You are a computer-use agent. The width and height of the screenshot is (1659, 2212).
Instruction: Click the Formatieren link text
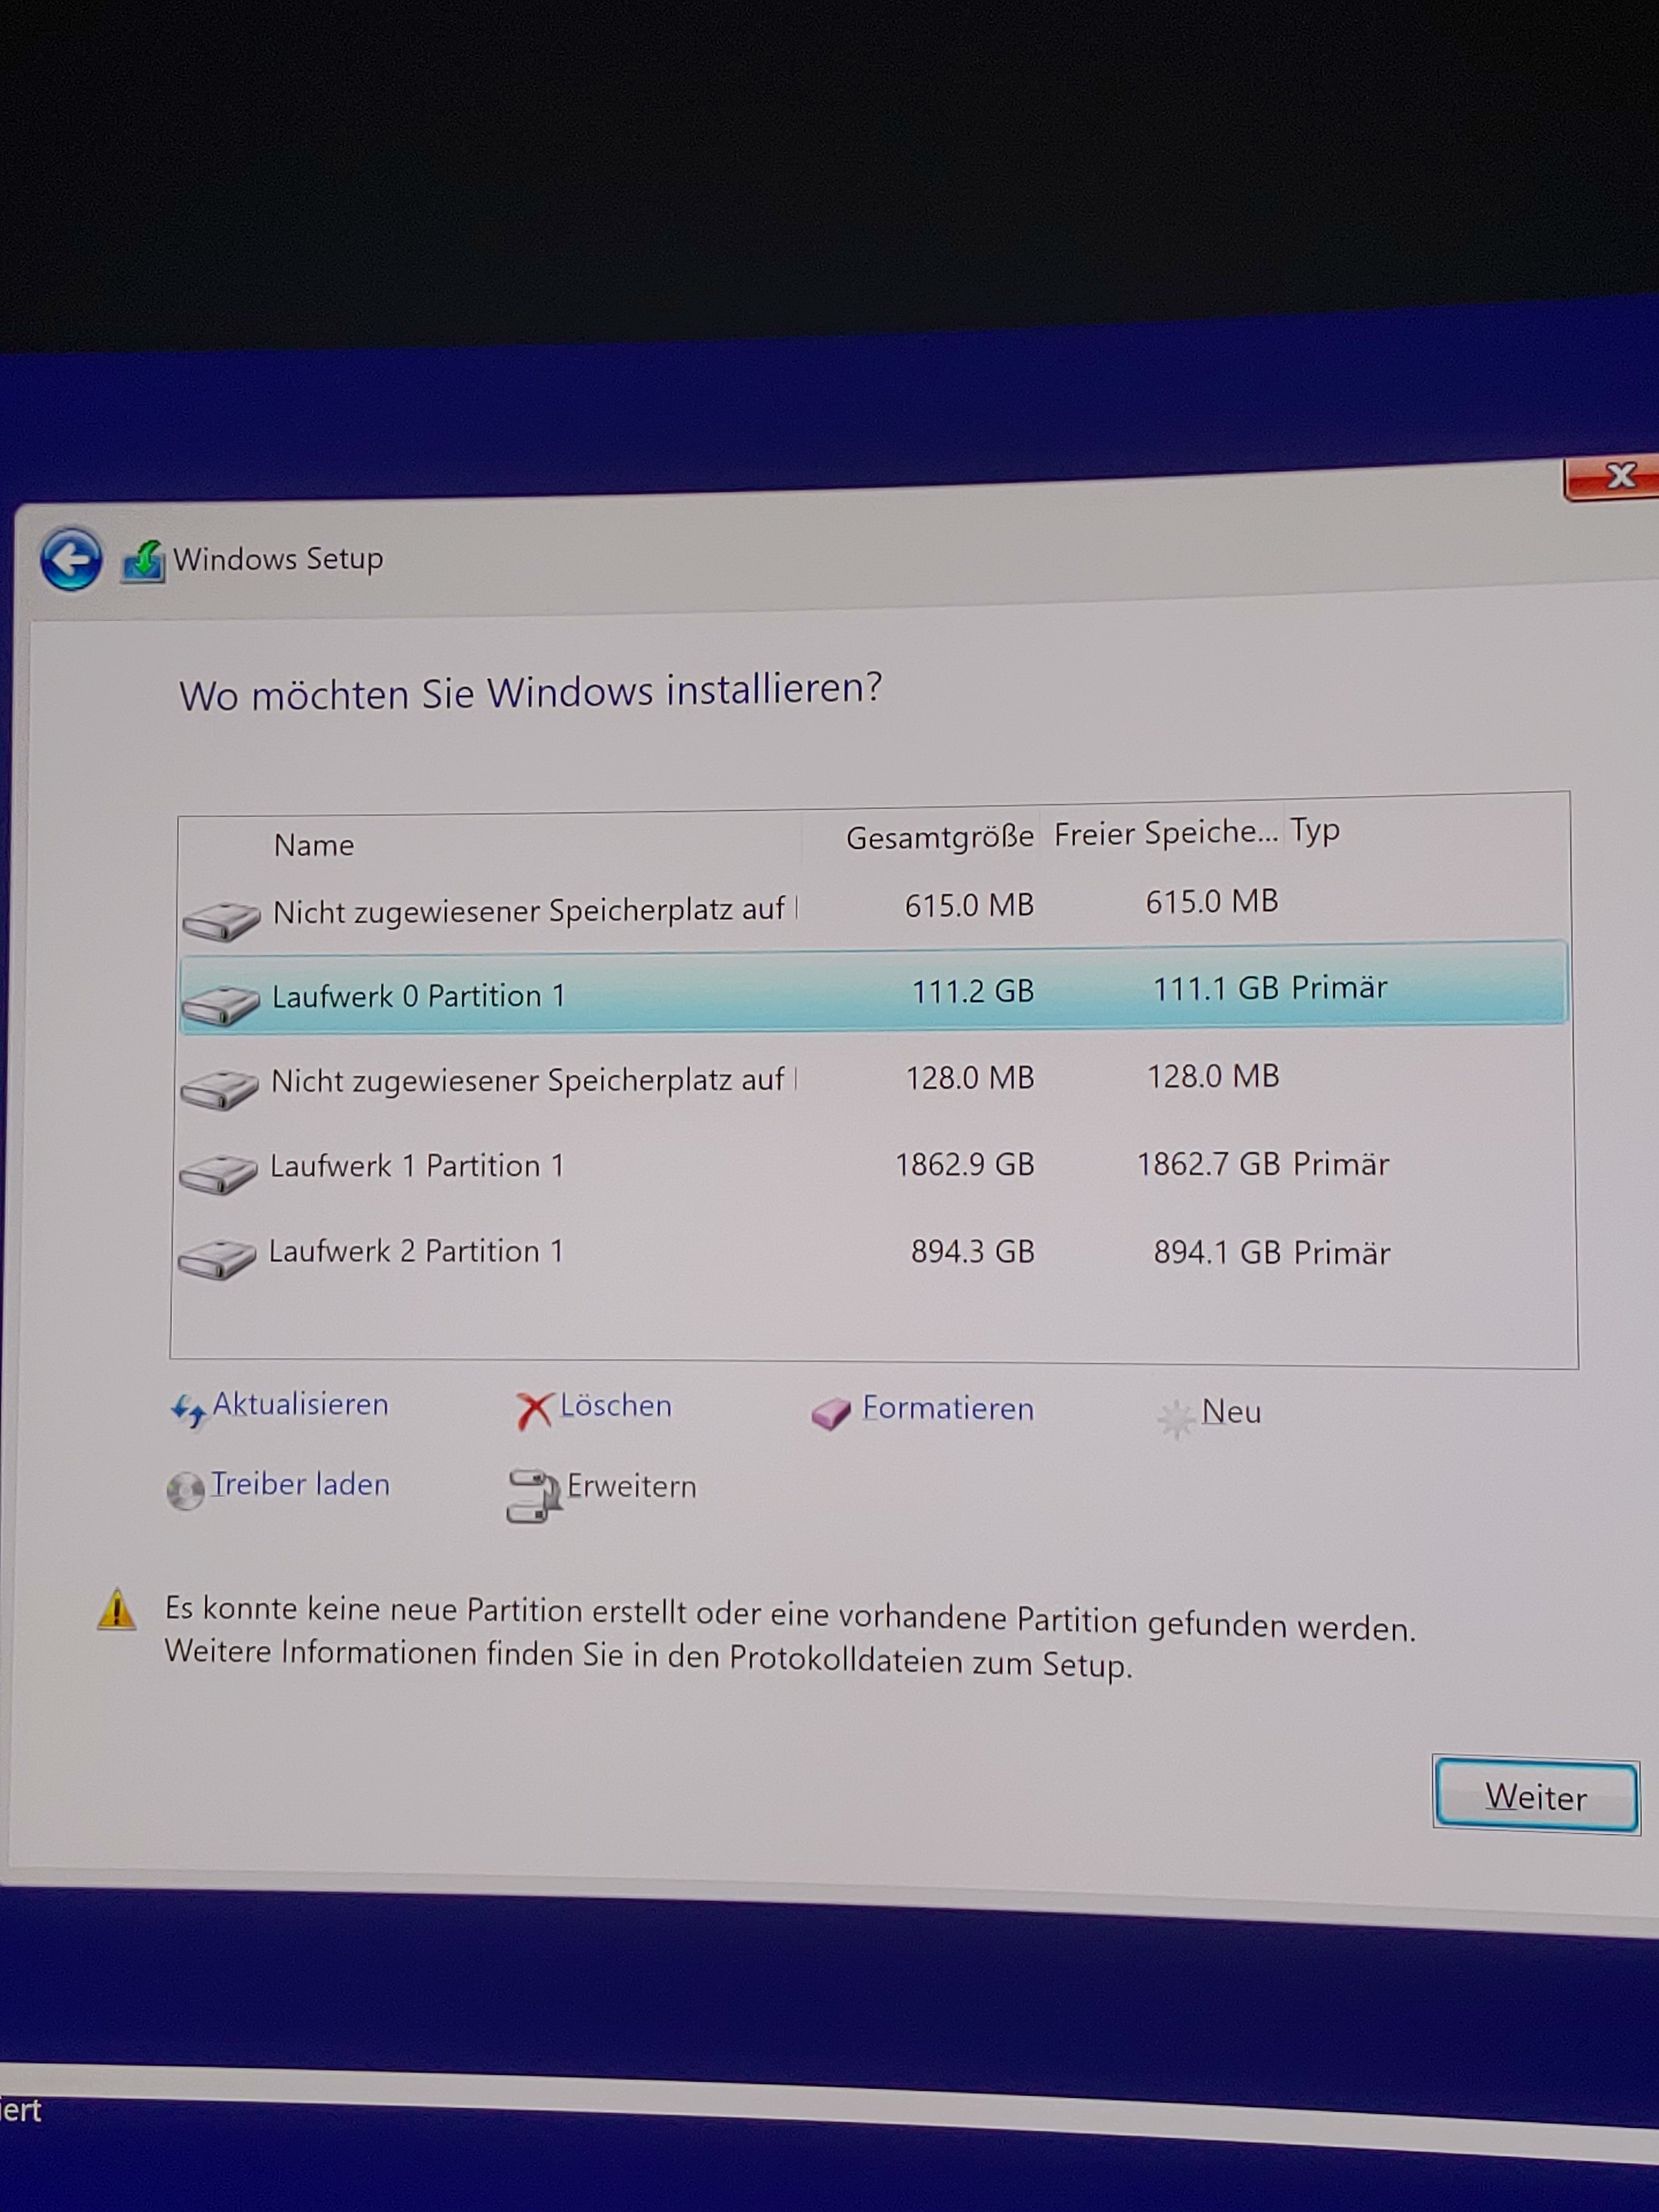point(947,1408)
